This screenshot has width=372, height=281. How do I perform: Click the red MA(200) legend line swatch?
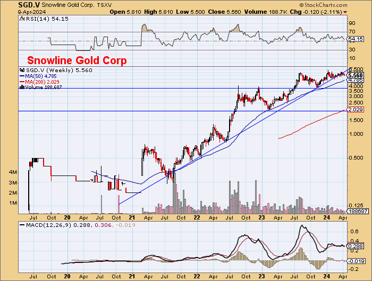[22, 82]
